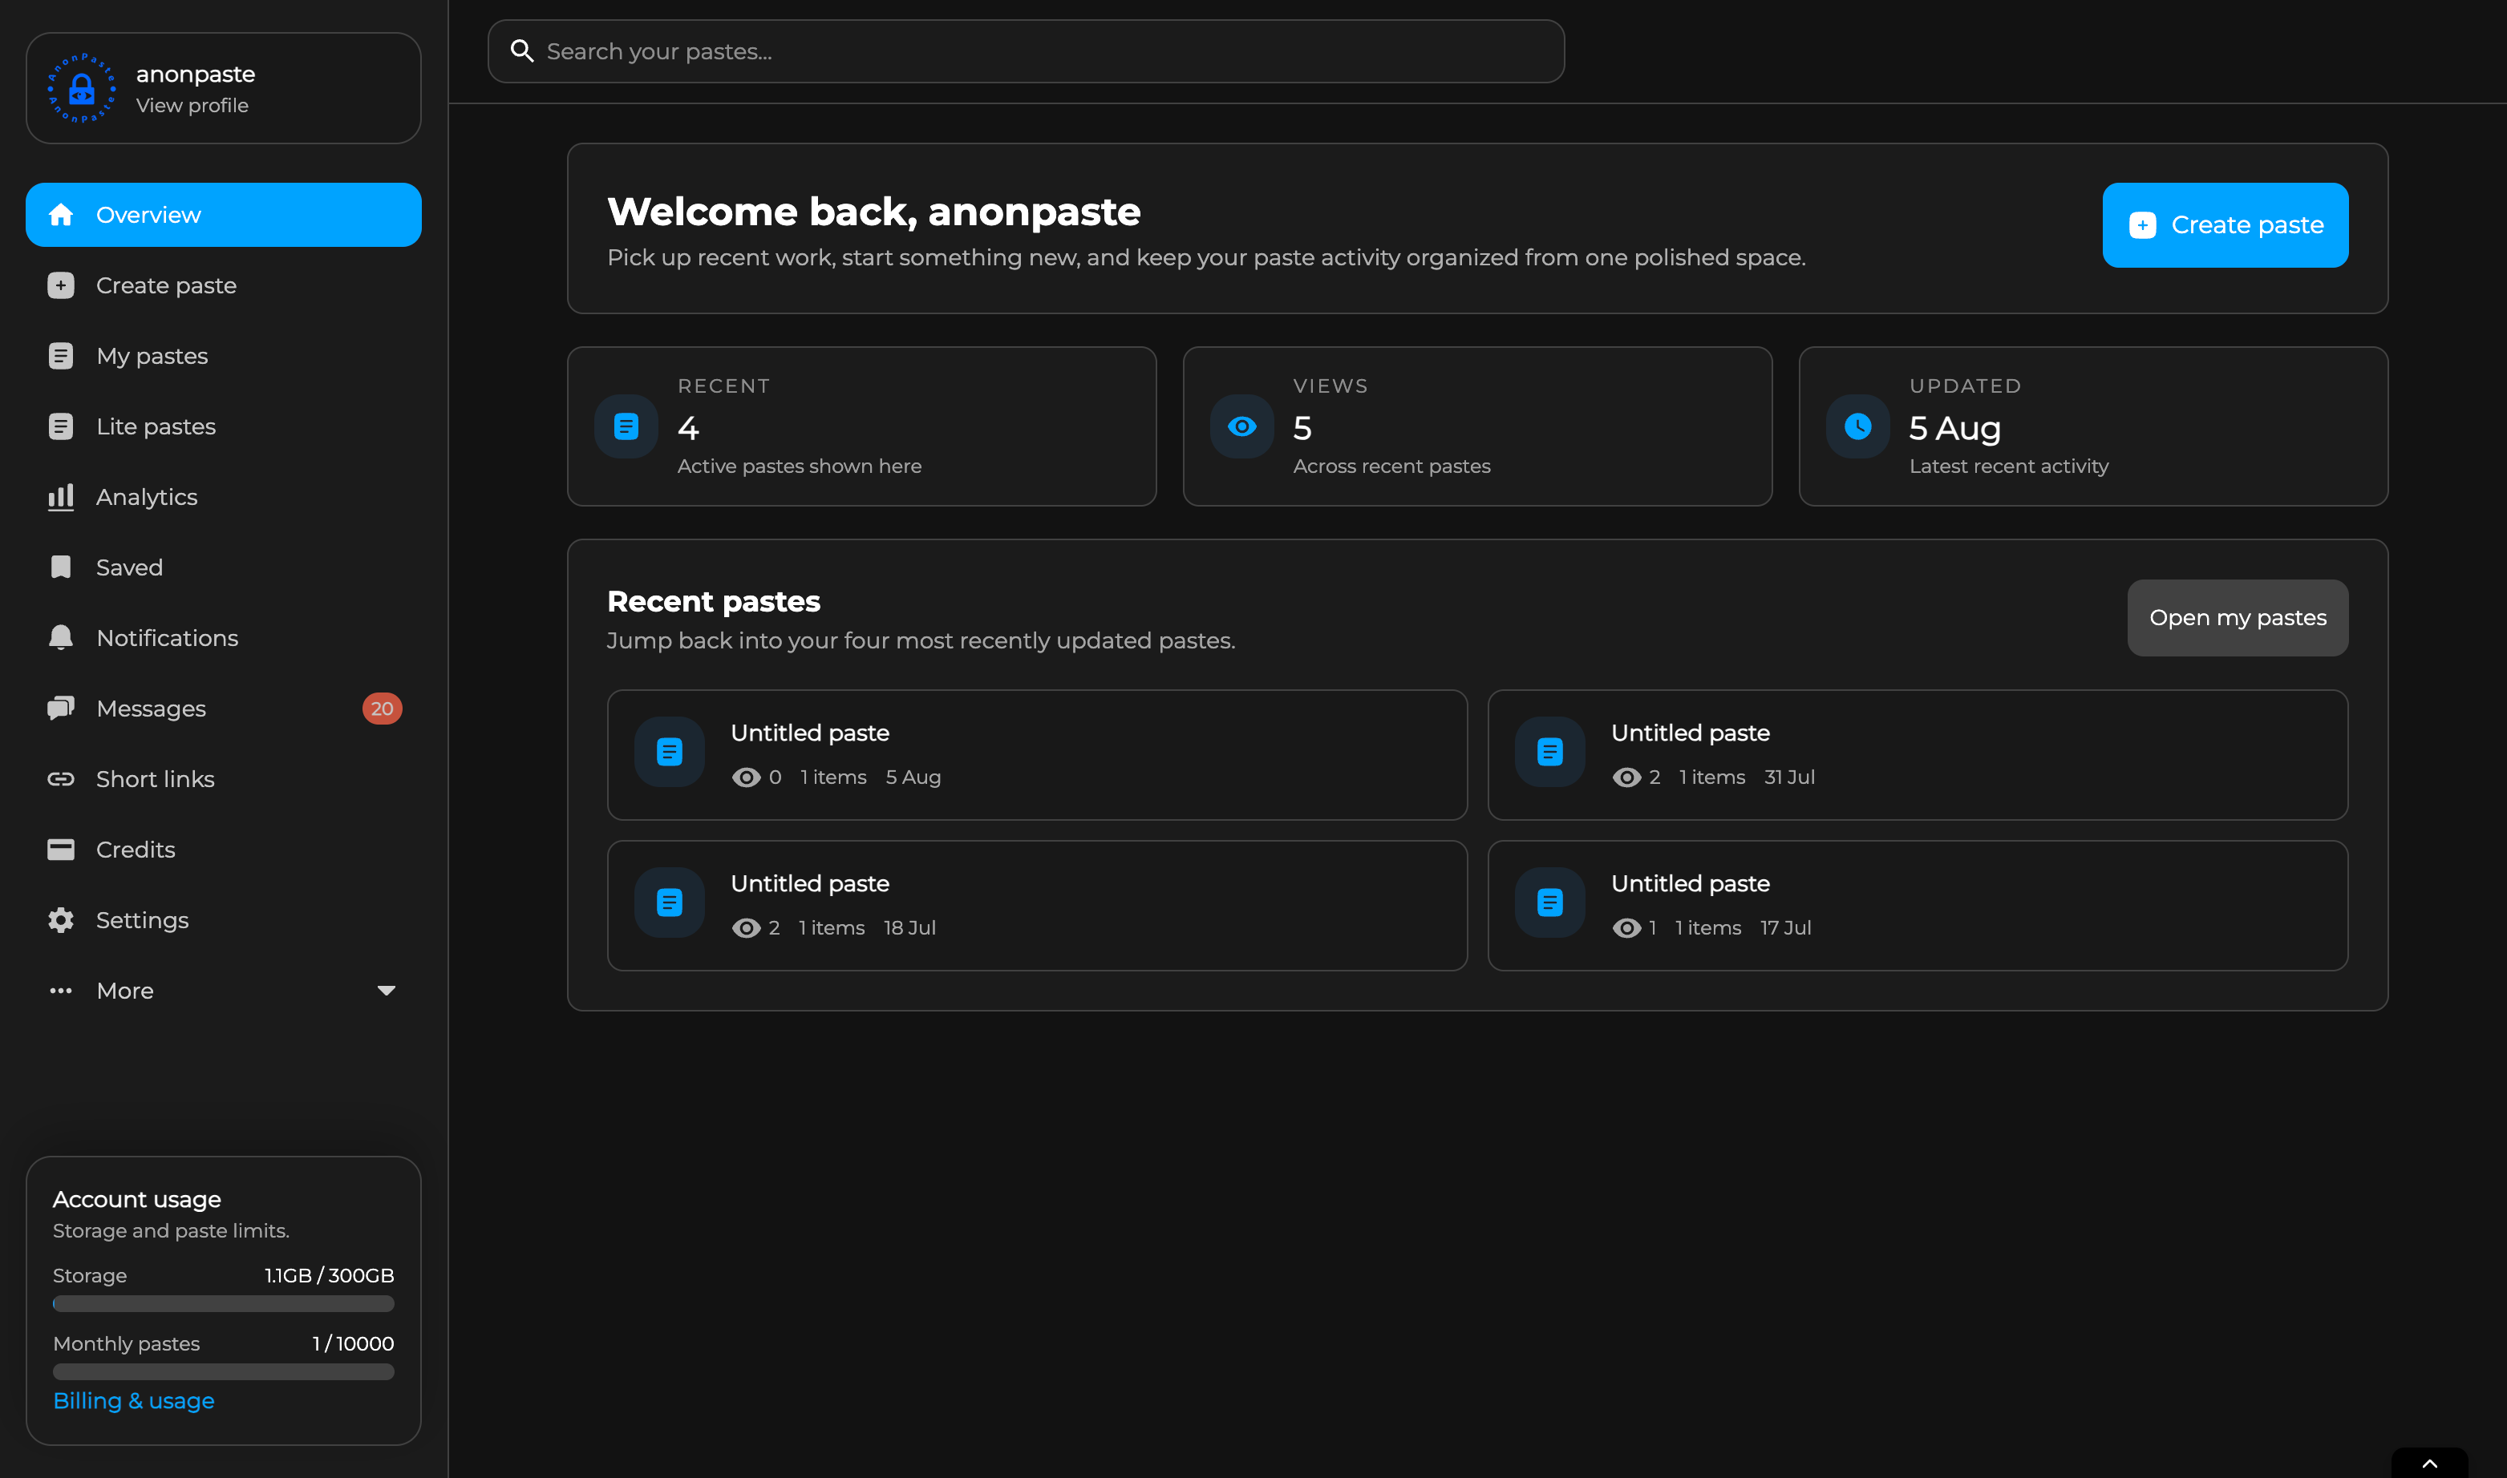Screen dimensions: 2507x1478
Task: Click the Open my pastes button
Action: (2237, 617)
